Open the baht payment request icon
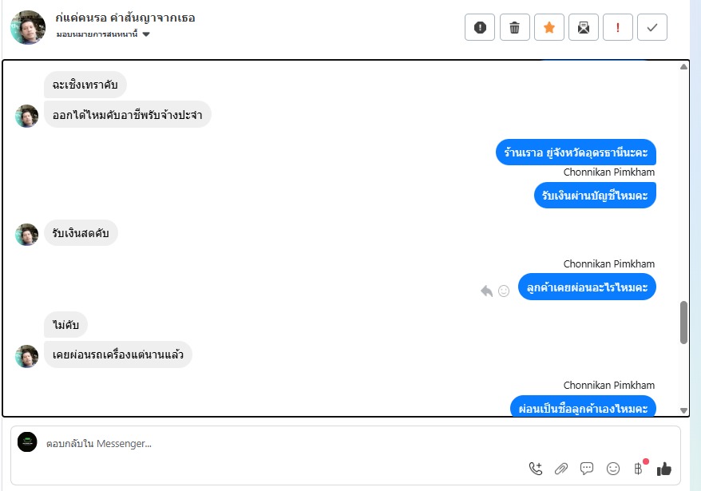 pos(639,469)
